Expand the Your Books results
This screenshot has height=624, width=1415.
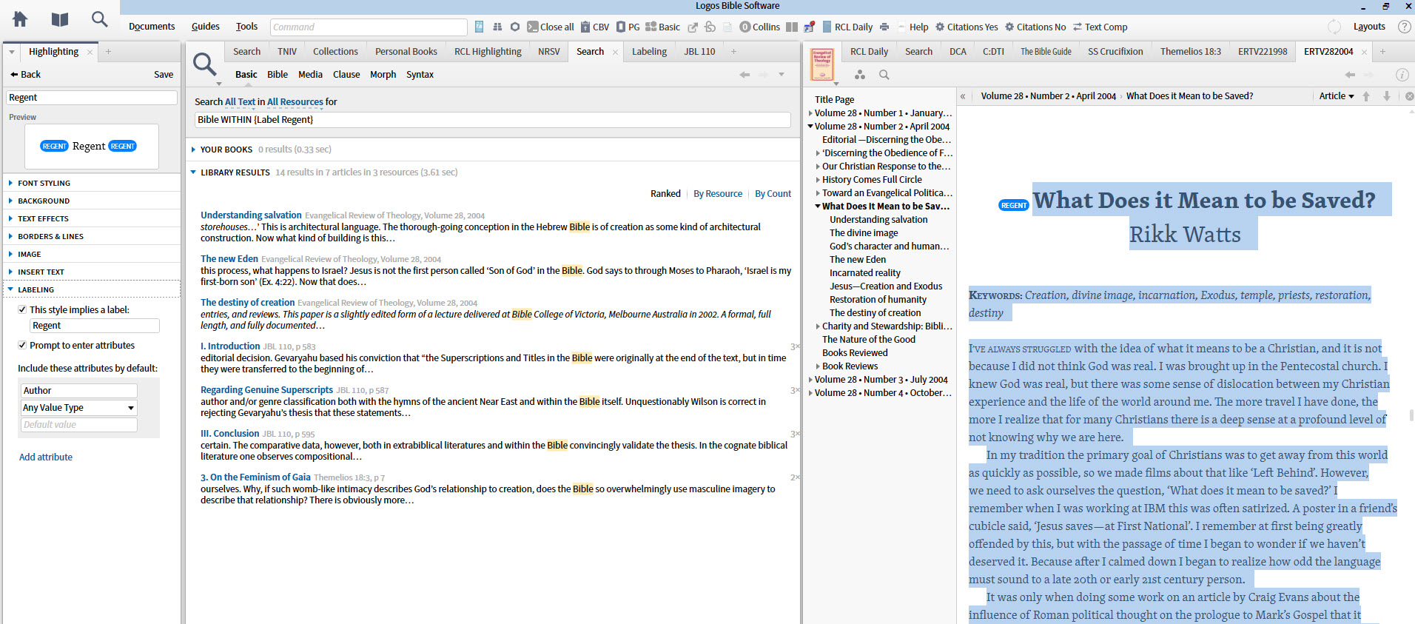coord(194,150)
